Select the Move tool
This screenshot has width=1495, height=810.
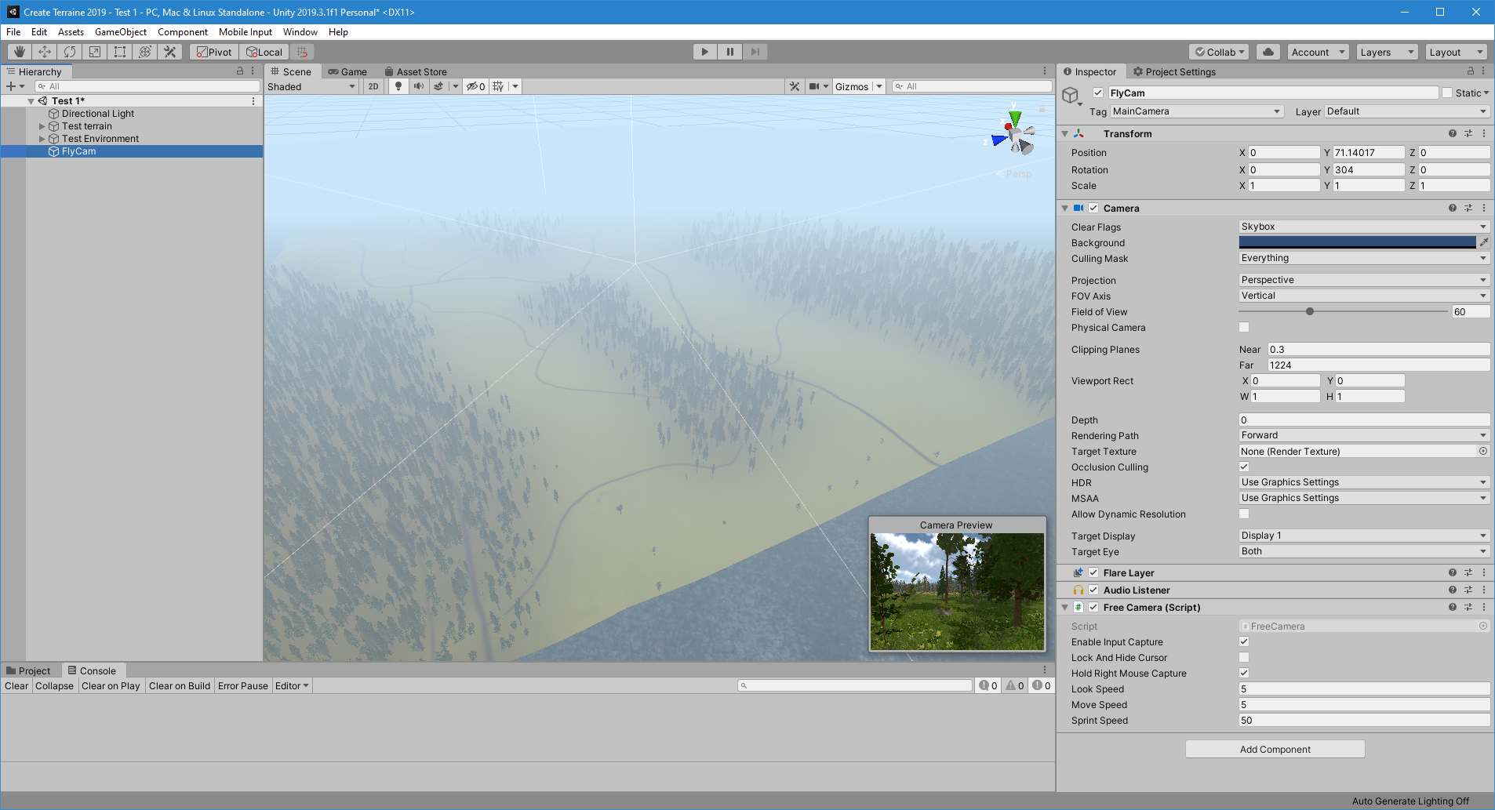[45, 52]
